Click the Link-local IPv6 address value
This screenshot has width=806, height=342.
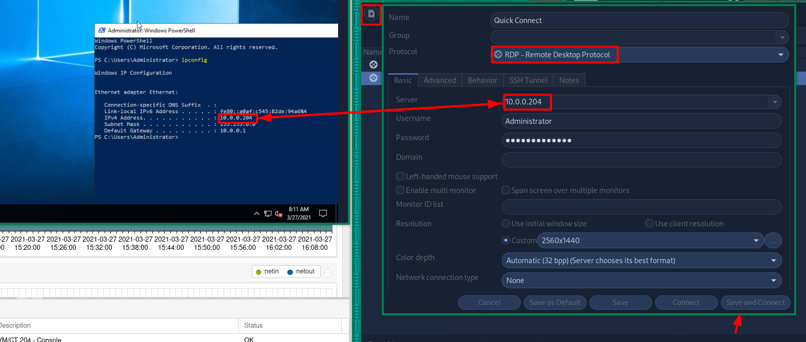263,111
